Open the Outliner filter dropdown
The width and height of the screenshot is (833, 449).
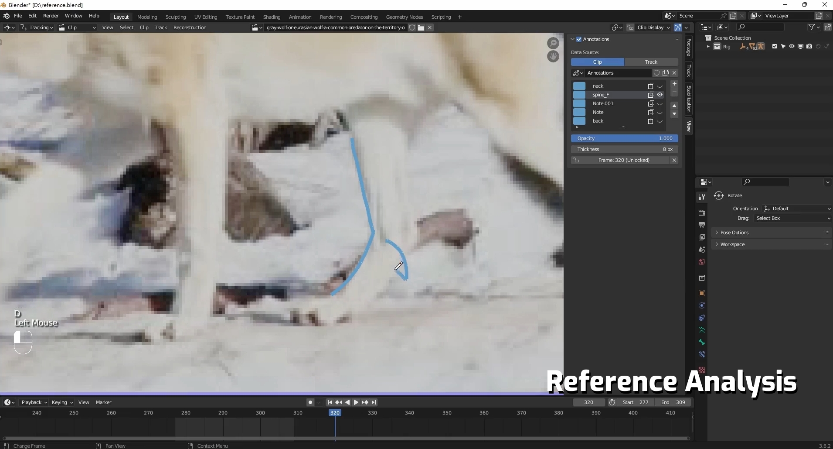pos(814,27)
